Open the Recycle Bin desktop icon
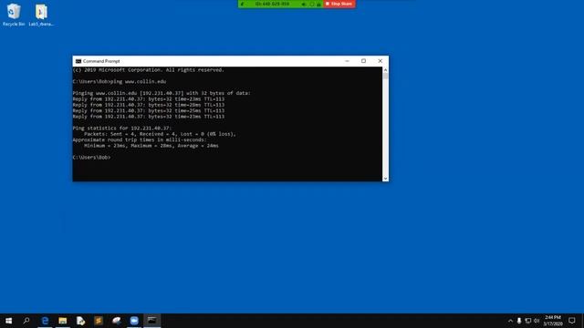 click(x=14, y=15)
